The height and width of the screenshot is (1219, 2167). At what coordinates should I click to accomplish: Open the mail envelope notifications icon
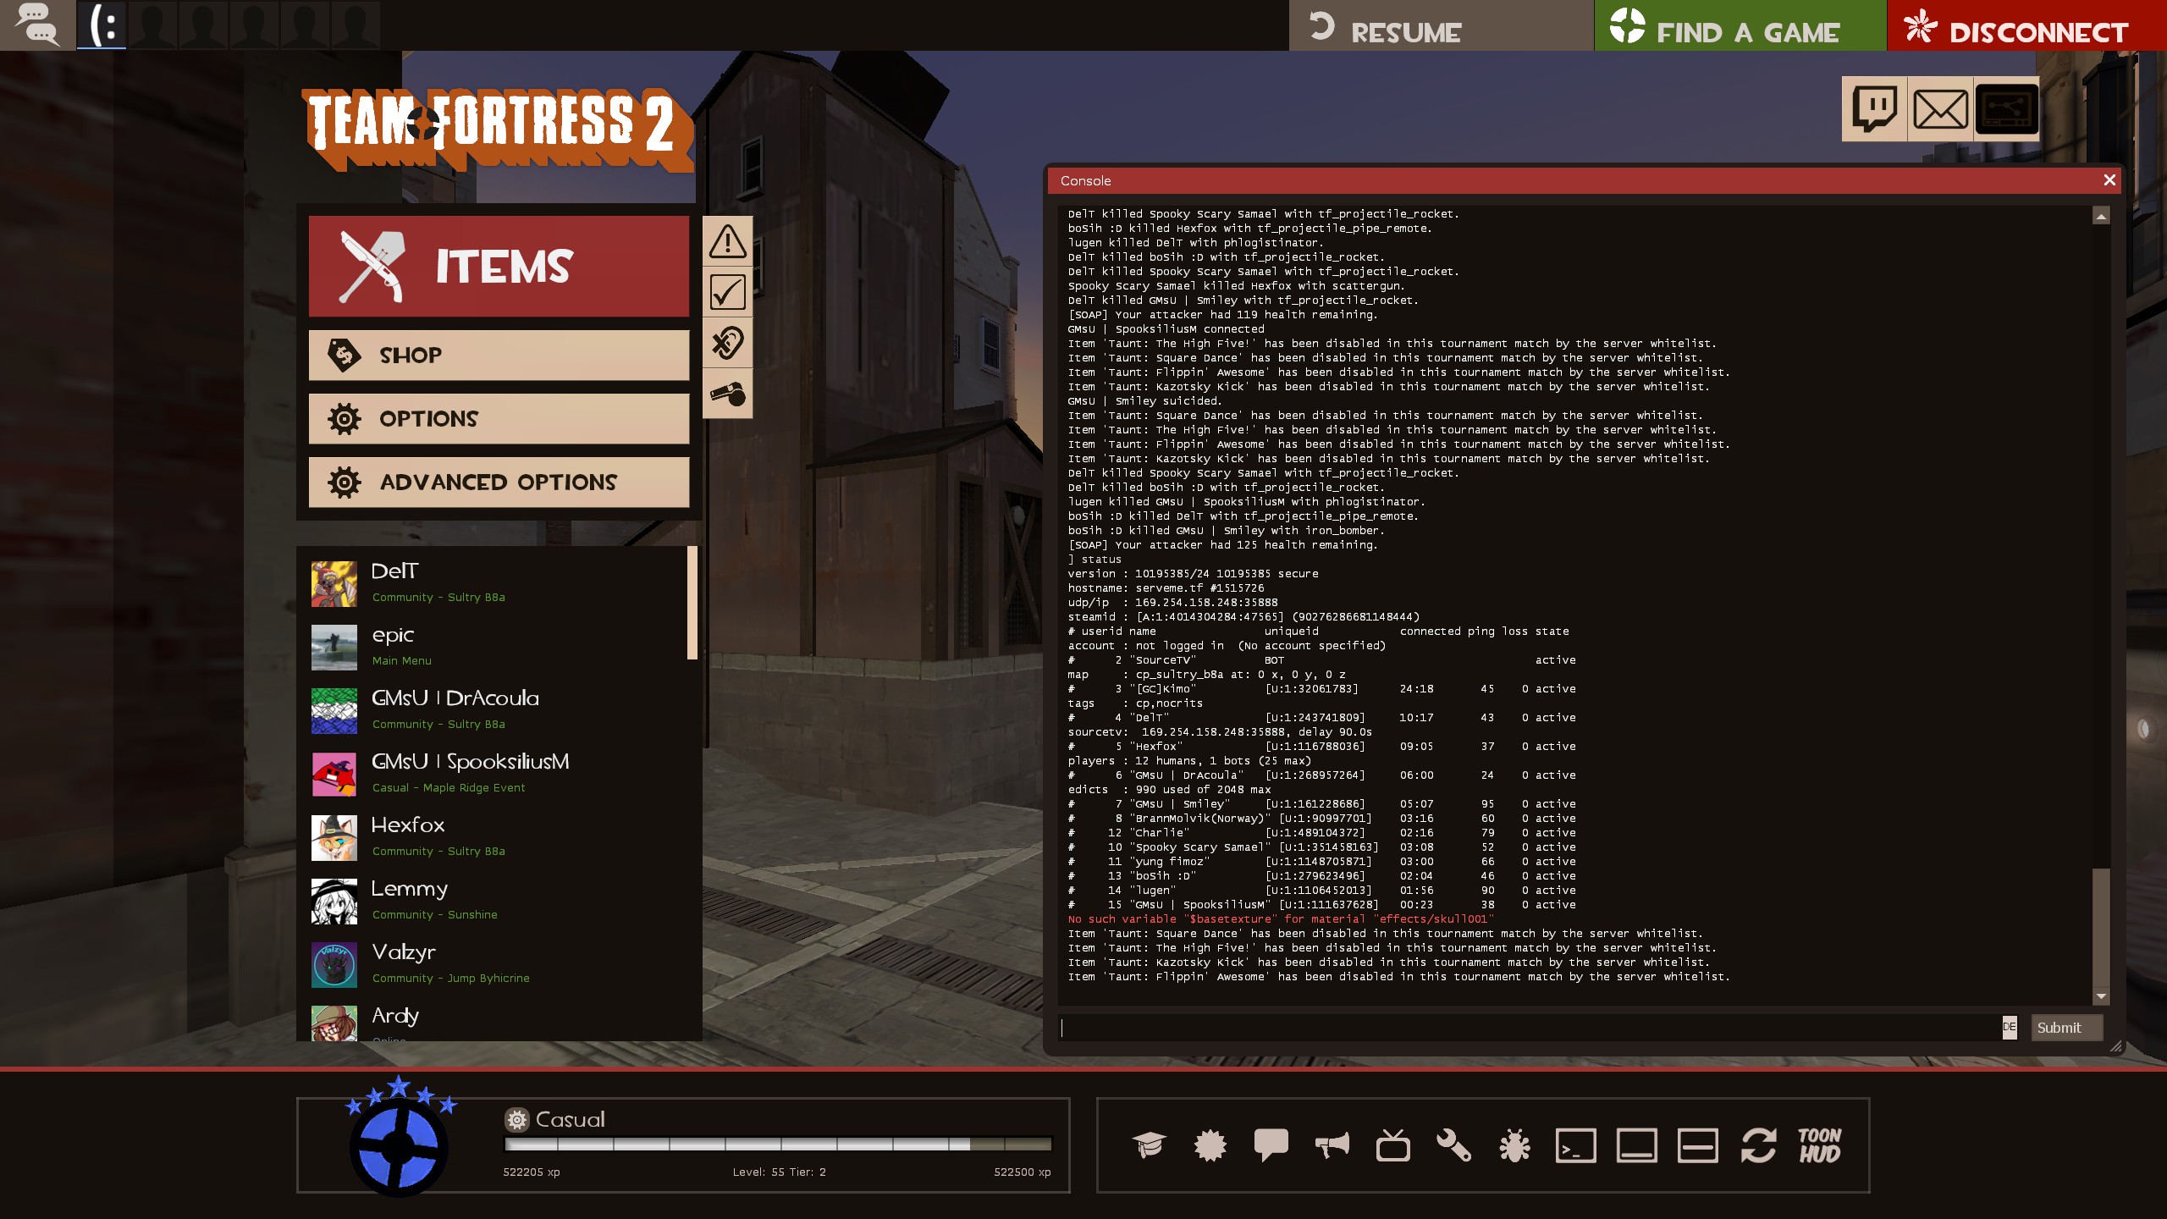tap(1940, 108)
